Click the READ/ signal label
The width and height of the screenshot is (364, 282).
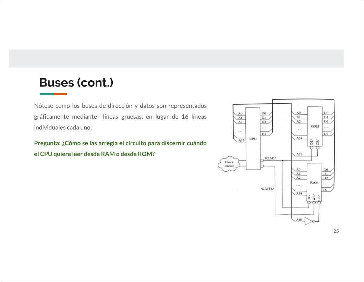pyautogui.click(x=270, y=158)
